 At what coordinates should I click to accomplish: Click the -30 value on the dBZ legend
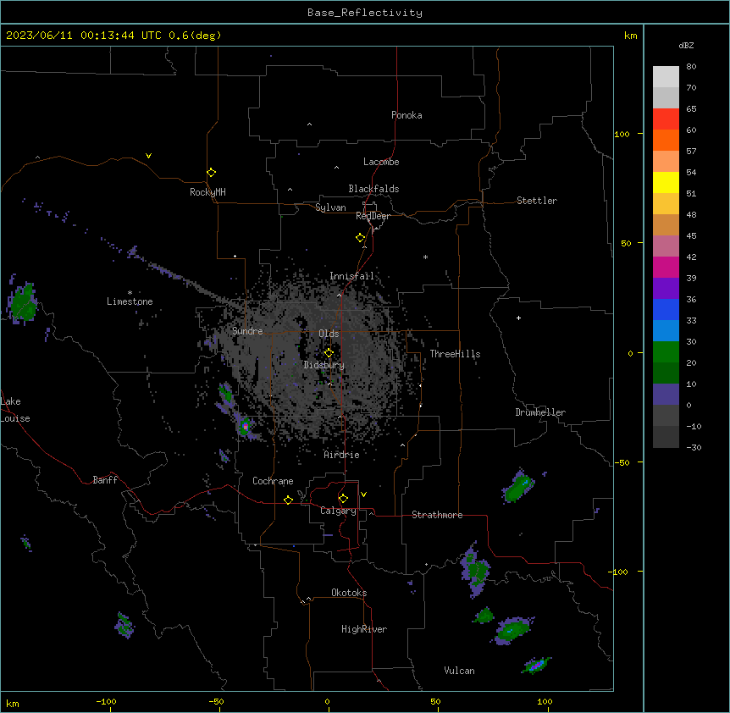pyautogui.click(x=694, y=447)
